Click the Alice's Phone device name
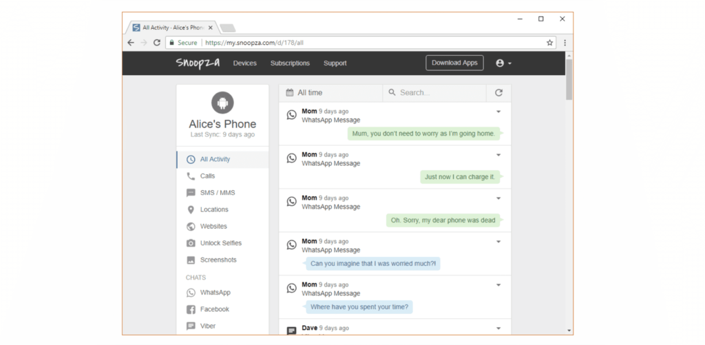The height and width of the screenshot is (345, 705). tap(222, 124)
